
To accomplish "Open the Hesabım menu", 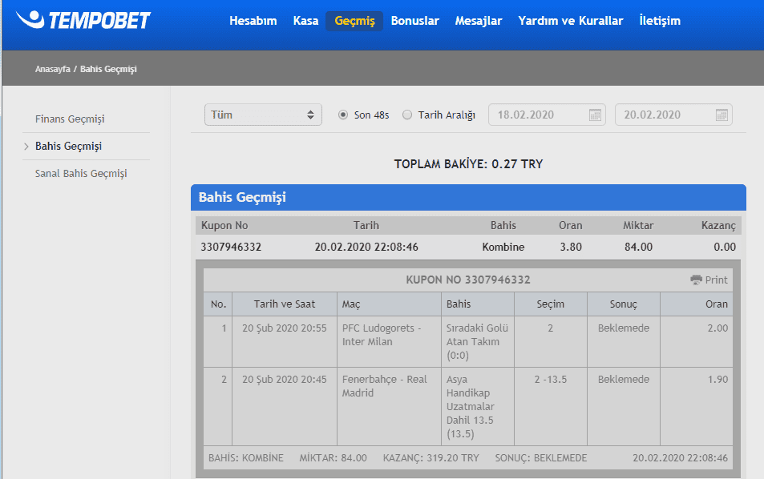I will tap(253, 21).
